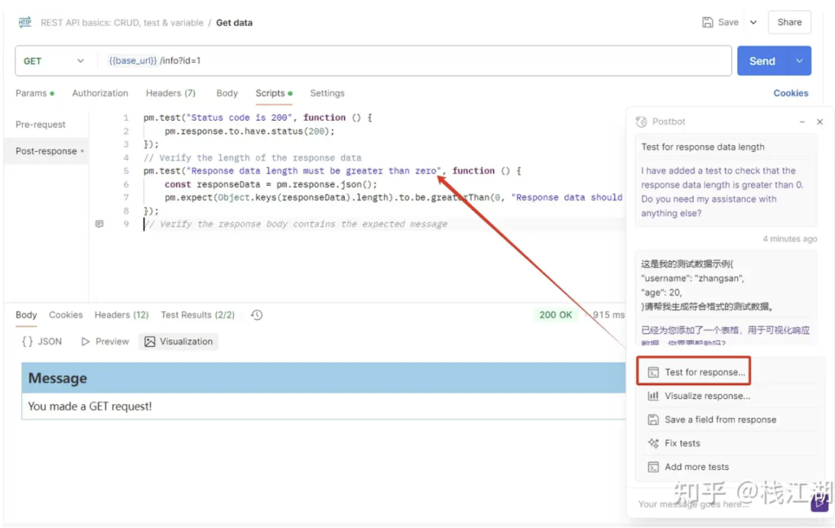Screen dimensions: 835x528
Task: Click the Add more tests icon
Action: pyautogui.click(x=653, y=467)
